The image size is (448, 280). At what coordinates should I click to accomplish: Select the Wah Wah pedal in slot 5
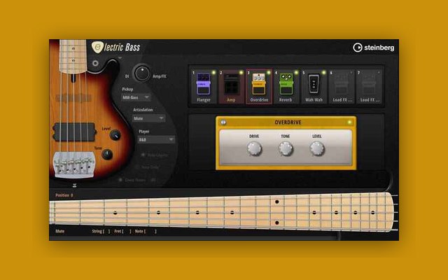click(x=314, y=87)
